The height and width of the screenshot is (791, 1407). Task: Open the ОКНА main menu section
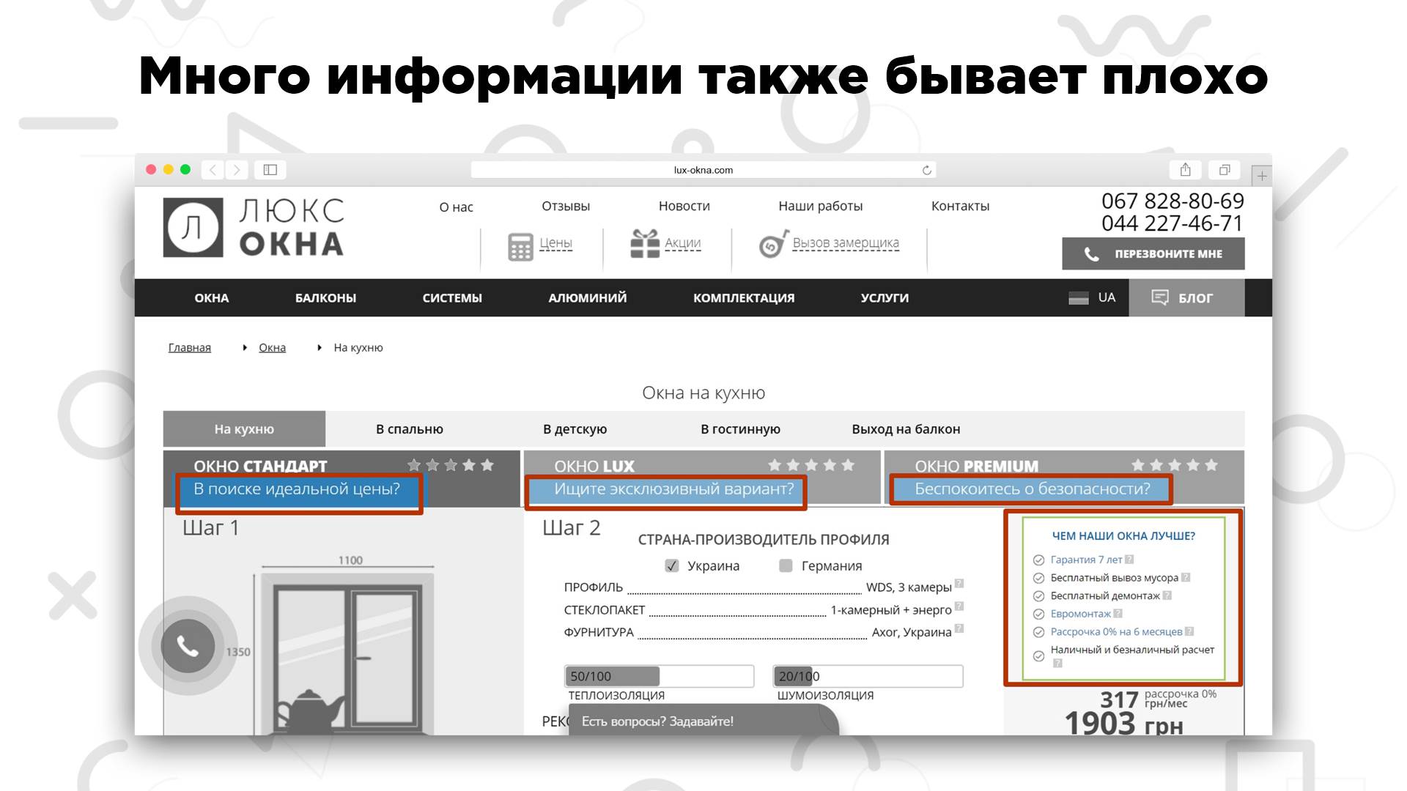(x=211, y=298)
